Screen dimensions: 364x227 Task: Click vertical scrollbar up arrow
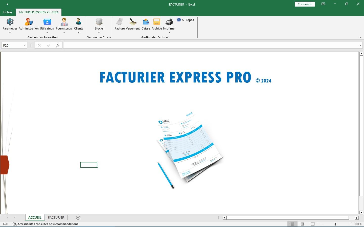coord(361,53)
